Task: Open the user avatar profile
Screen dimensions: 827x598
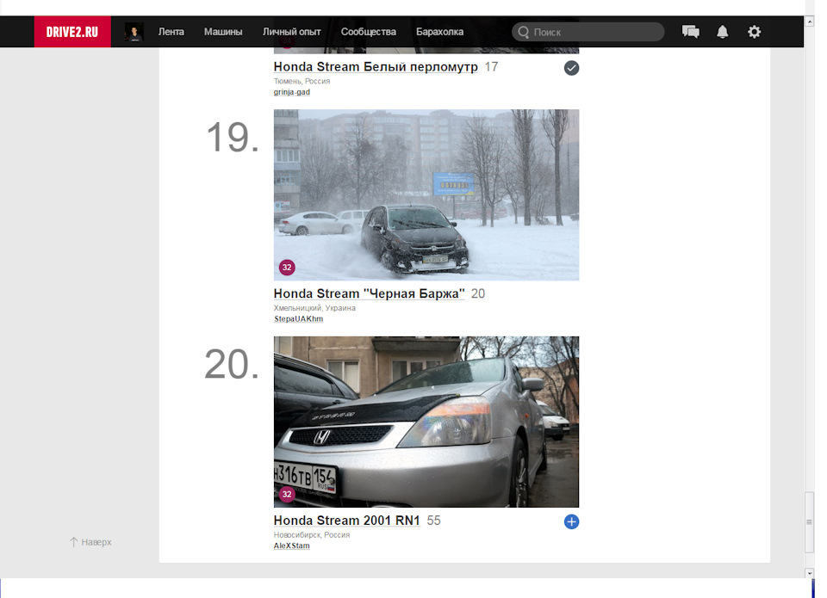Action: [x=134, y=32]
